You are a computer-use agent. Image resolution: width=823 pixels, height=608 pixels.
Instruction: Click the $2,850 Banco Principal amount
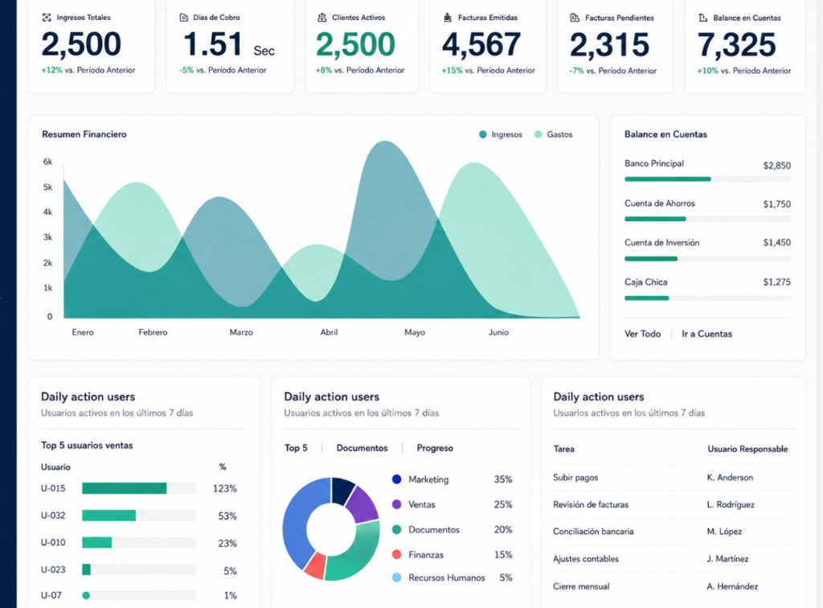(x=777, y=166)
